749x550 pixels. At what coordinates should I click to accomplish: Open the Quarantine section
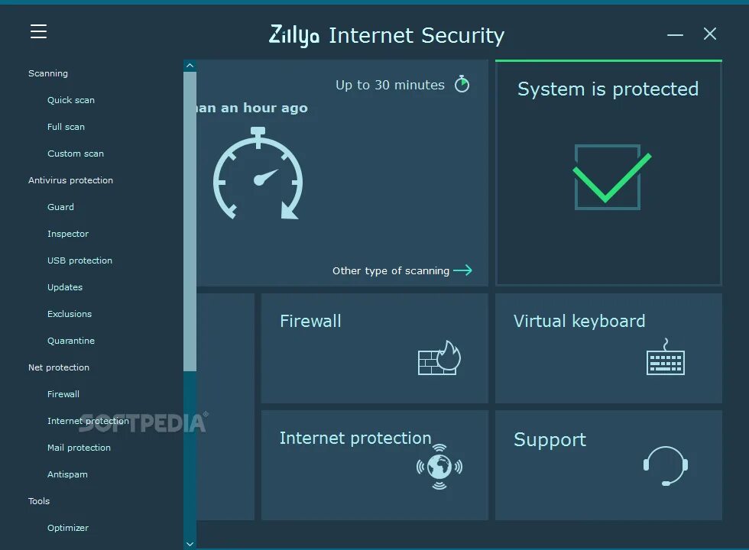(71, 341)
